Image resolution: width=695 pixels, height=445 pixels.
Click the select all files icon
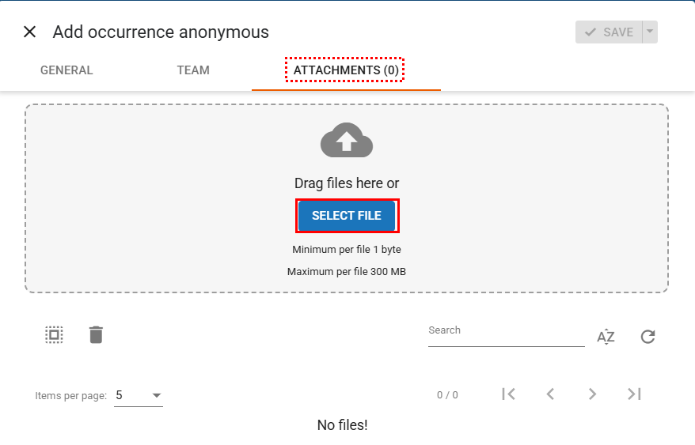[x=54, y=335]
